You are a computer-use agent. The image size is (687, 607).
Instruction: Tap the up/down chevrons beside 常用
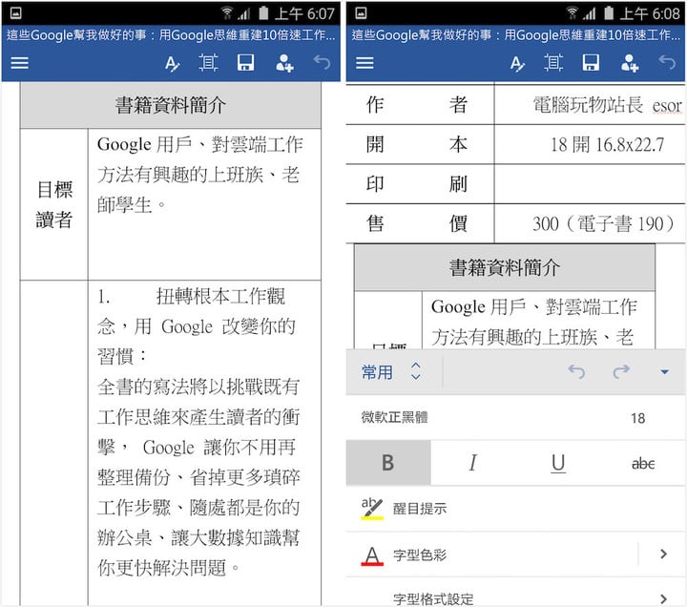click(416, 371)
